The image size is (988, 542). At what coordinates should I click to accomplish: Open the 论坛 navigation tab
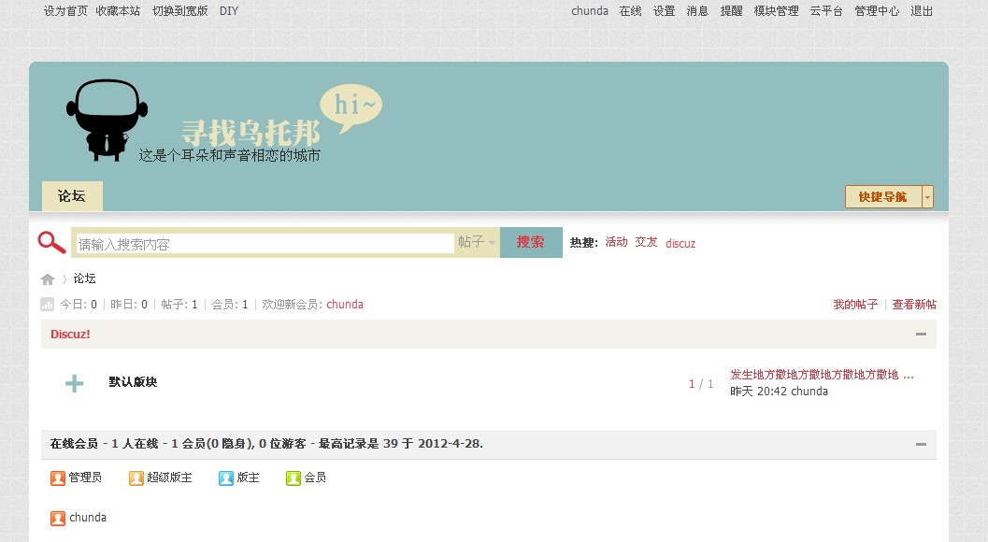72,196
